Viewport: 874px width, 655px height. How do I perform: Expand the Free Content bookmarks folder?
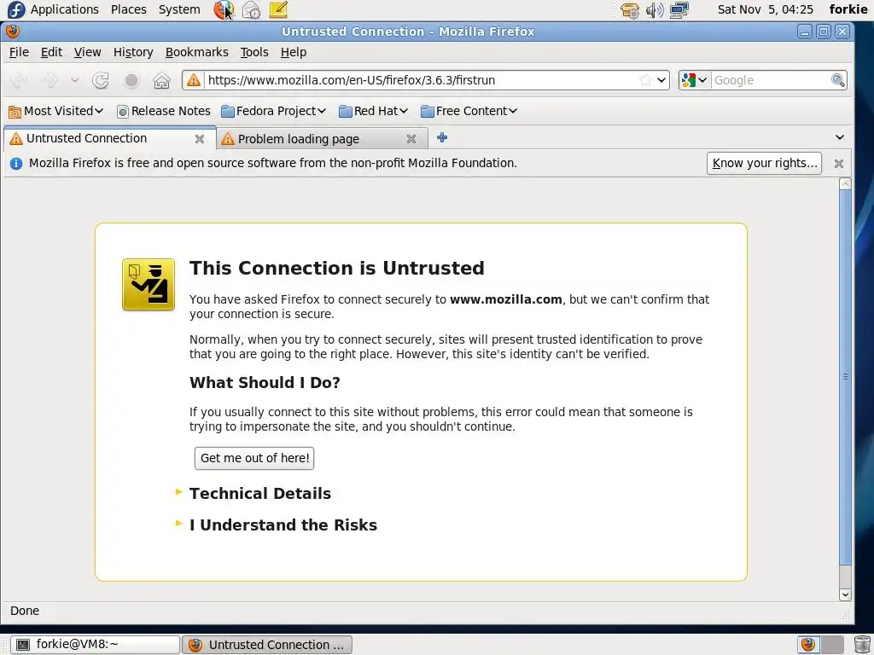pos(469,112)
